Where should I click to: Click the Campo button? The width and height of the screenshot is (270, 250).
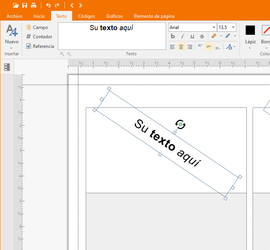37,27
